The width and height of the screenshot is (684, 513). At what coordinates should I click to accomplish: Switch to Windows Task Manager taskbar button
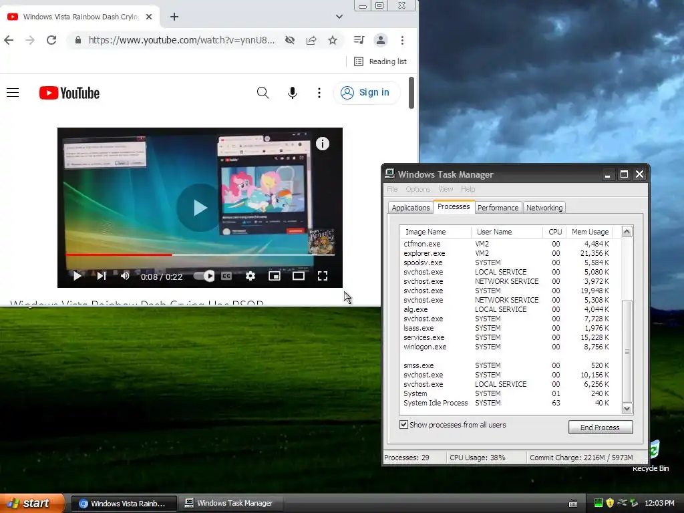pos(230,503)
